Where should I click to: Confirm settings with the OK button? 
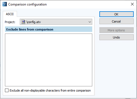116,14
